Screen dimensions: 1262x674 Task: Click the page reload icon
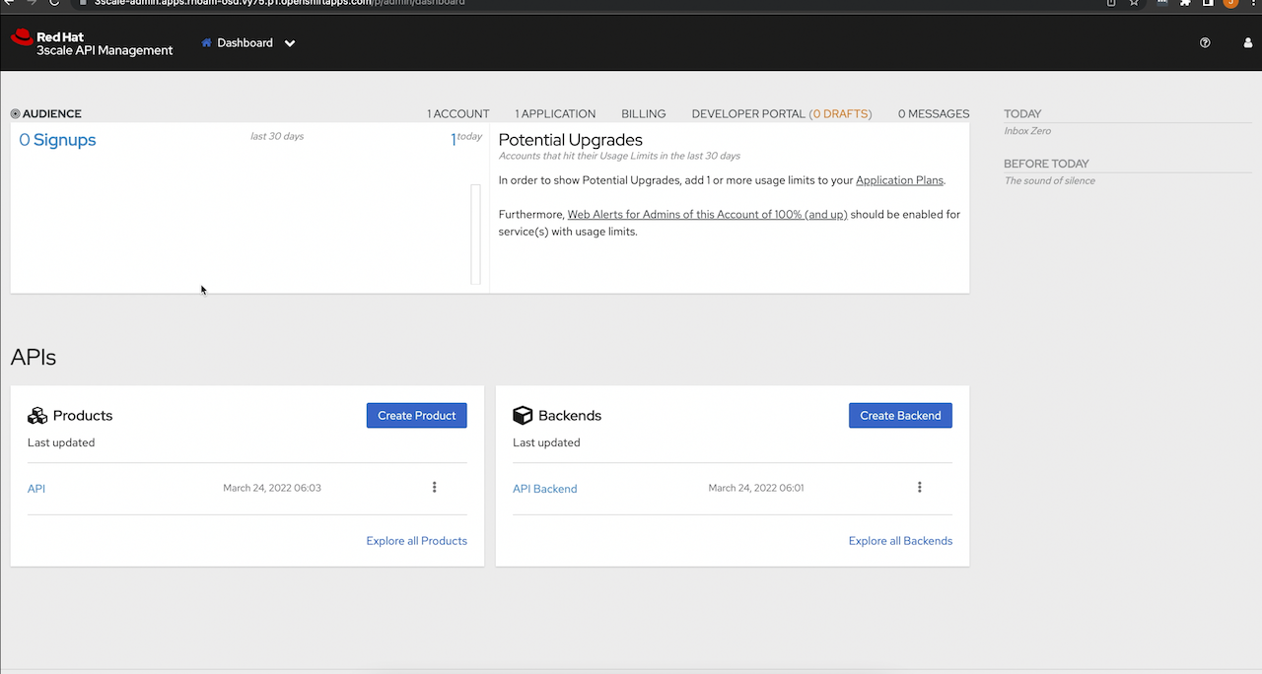56,4
